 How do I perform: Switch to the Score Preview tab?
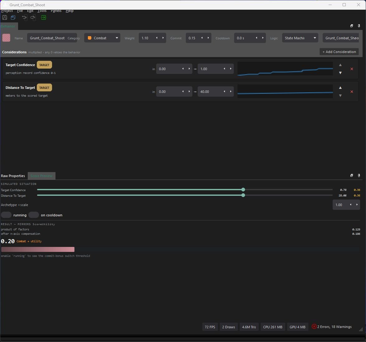pos(41,176)
